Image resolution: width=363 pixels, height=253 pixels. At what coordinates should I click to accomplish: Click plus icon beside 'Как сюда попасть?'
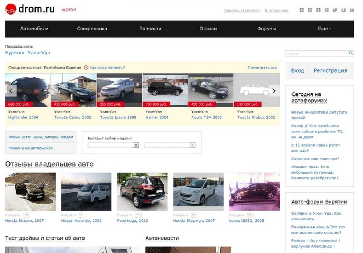86,68
